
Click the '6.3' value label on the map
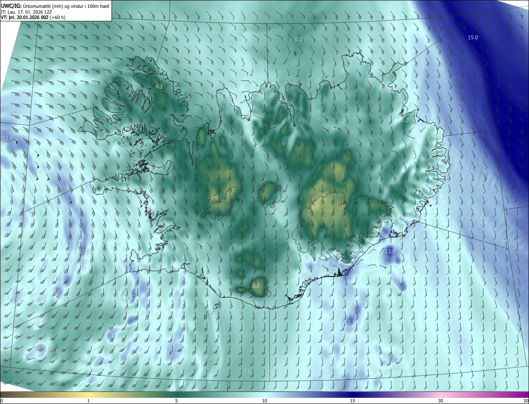point(298,39)
